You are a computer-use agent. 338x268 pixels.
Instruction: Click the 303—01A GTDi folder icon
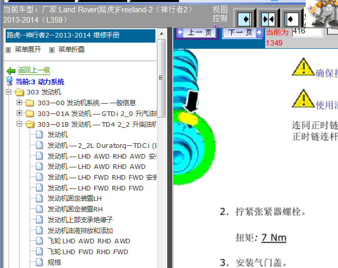click(x=30, y=113)
